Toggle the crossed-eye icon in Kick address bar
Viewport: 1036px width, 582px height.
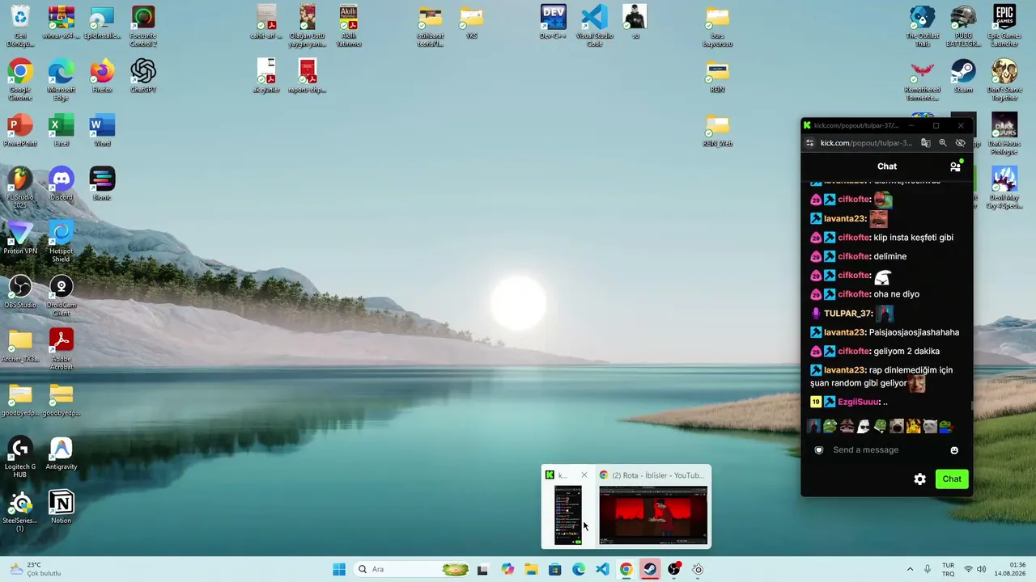coord(961,143)
